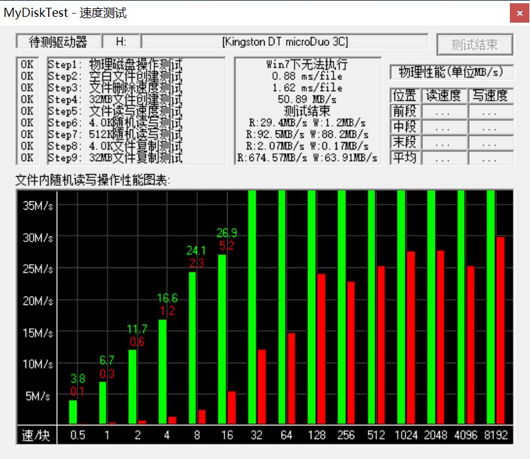Click the 待测驱动器 label box
Screen dimensions: 530x459
click(58, 41)
